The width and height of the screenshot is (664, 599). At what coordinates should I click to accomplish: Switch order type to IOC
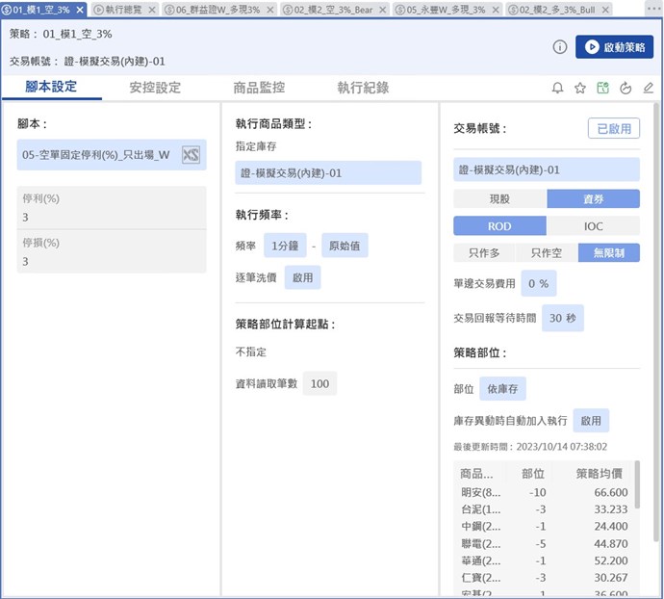593,226
